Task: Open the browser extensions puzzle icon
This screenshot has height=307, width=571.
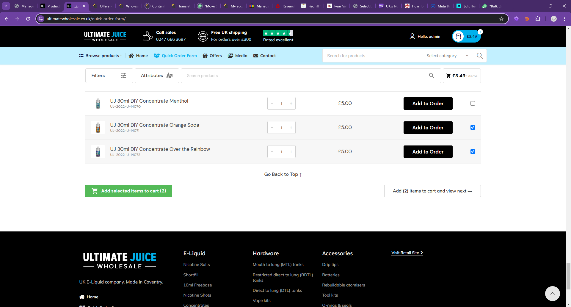Action: tap(538, 19)
